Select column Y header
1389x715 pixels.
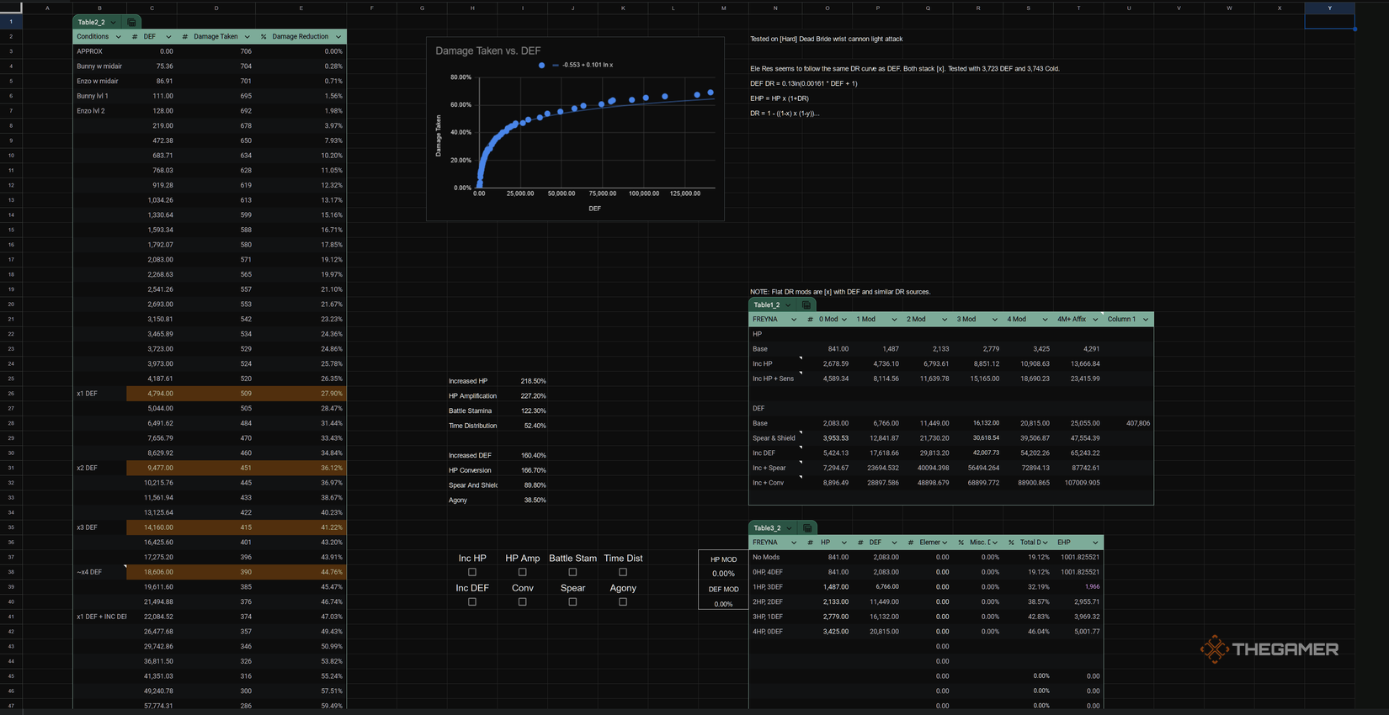[x=1329, y=8]
